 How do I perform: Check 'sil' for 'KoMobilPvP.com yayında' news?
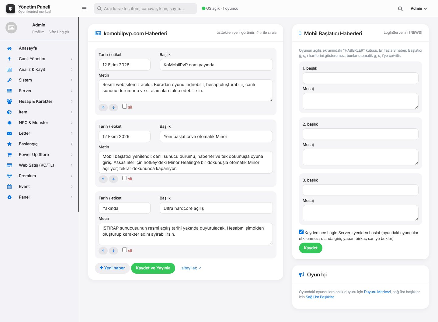coord(124,106)
